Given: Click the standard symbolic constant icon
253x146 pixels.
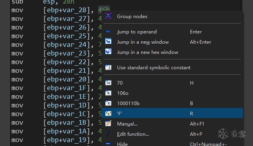Looking at the screenshot, I should [x=108, y=67].
